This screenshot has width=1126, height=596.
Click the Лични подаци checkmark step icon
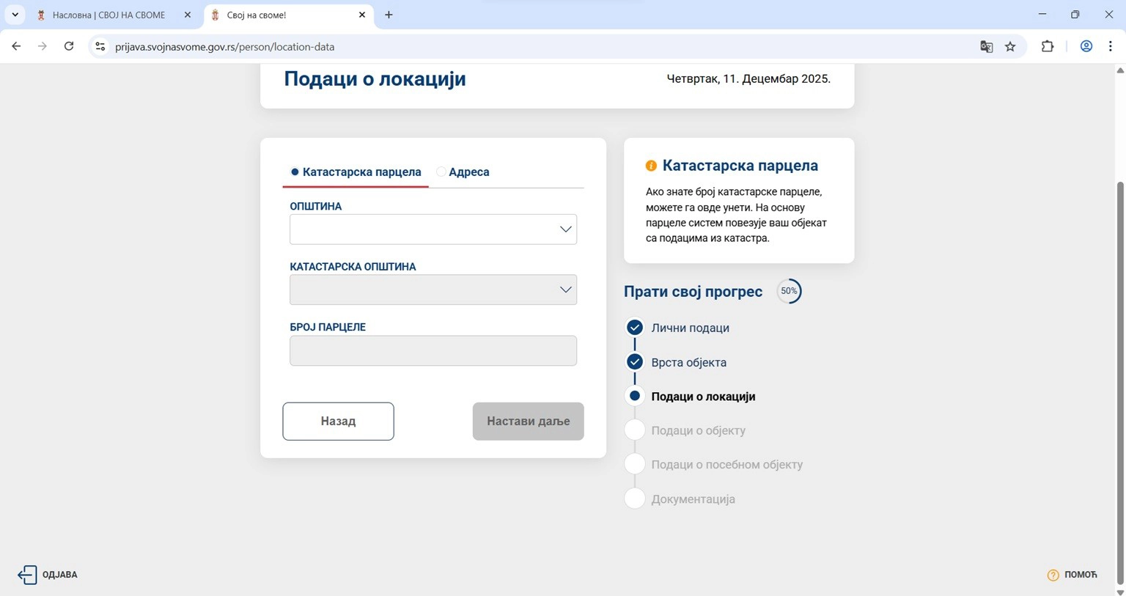[x=635, y=327]
